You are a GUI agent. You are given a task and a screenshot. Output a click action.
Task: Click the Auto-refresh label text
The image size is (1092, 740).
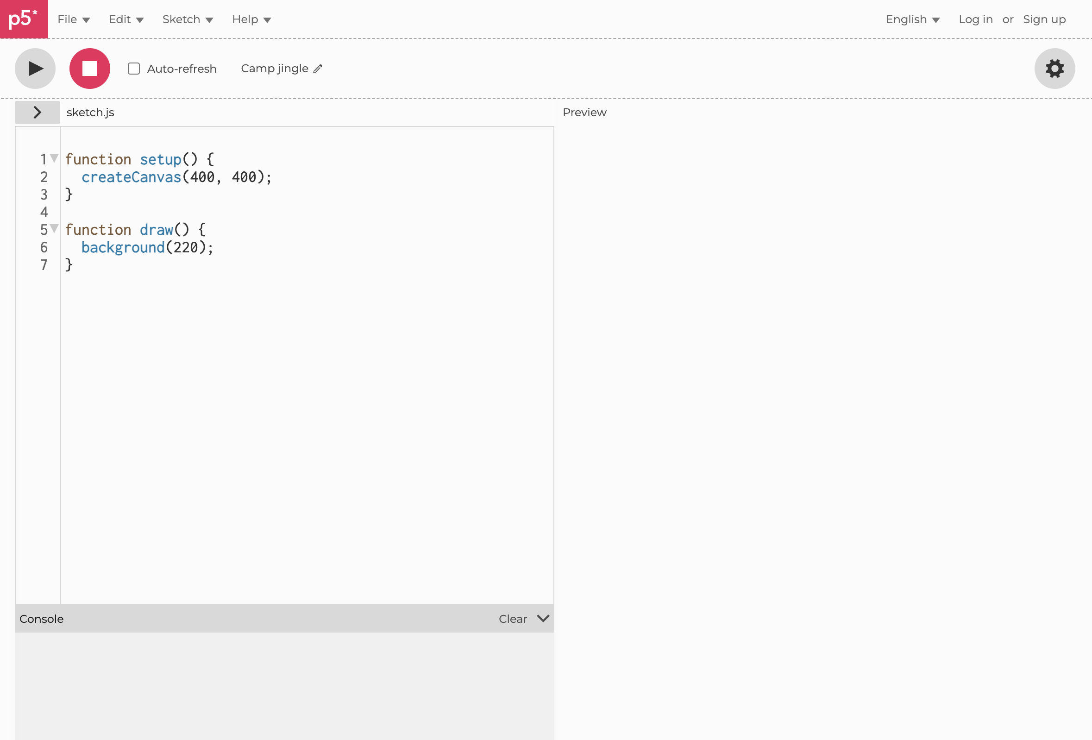click(x=182, y=69)
